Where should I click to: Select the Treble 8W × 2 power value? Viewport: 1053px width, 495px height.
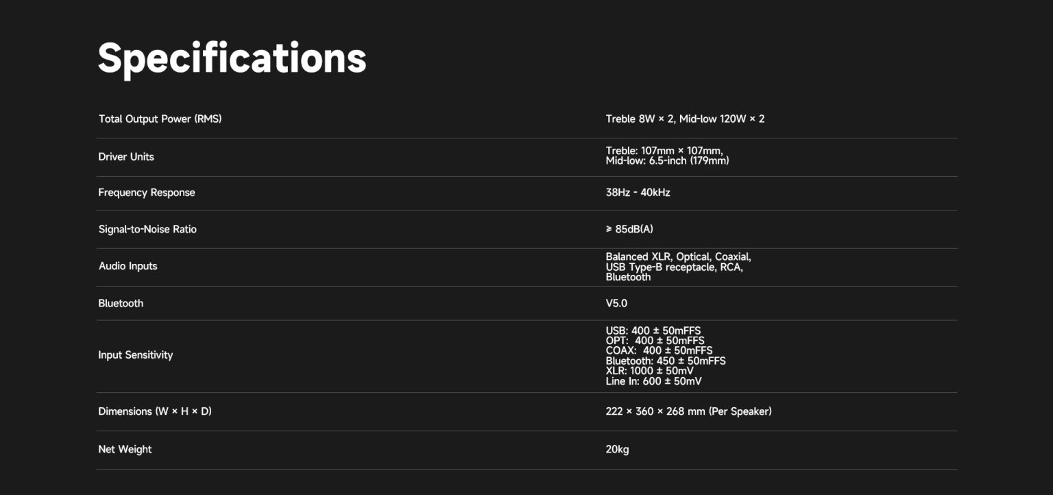(x=640, y=119)
